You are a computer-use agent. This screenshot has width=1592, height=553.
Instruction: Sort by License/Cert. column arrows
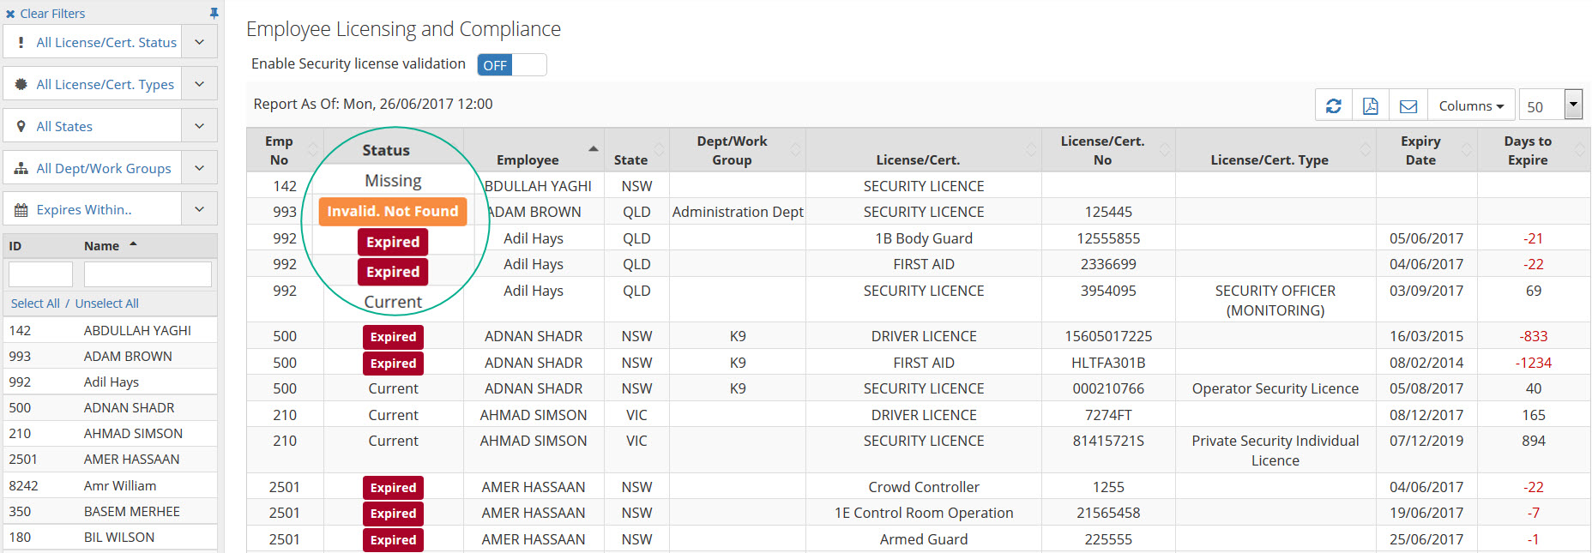click(1031, 150)
